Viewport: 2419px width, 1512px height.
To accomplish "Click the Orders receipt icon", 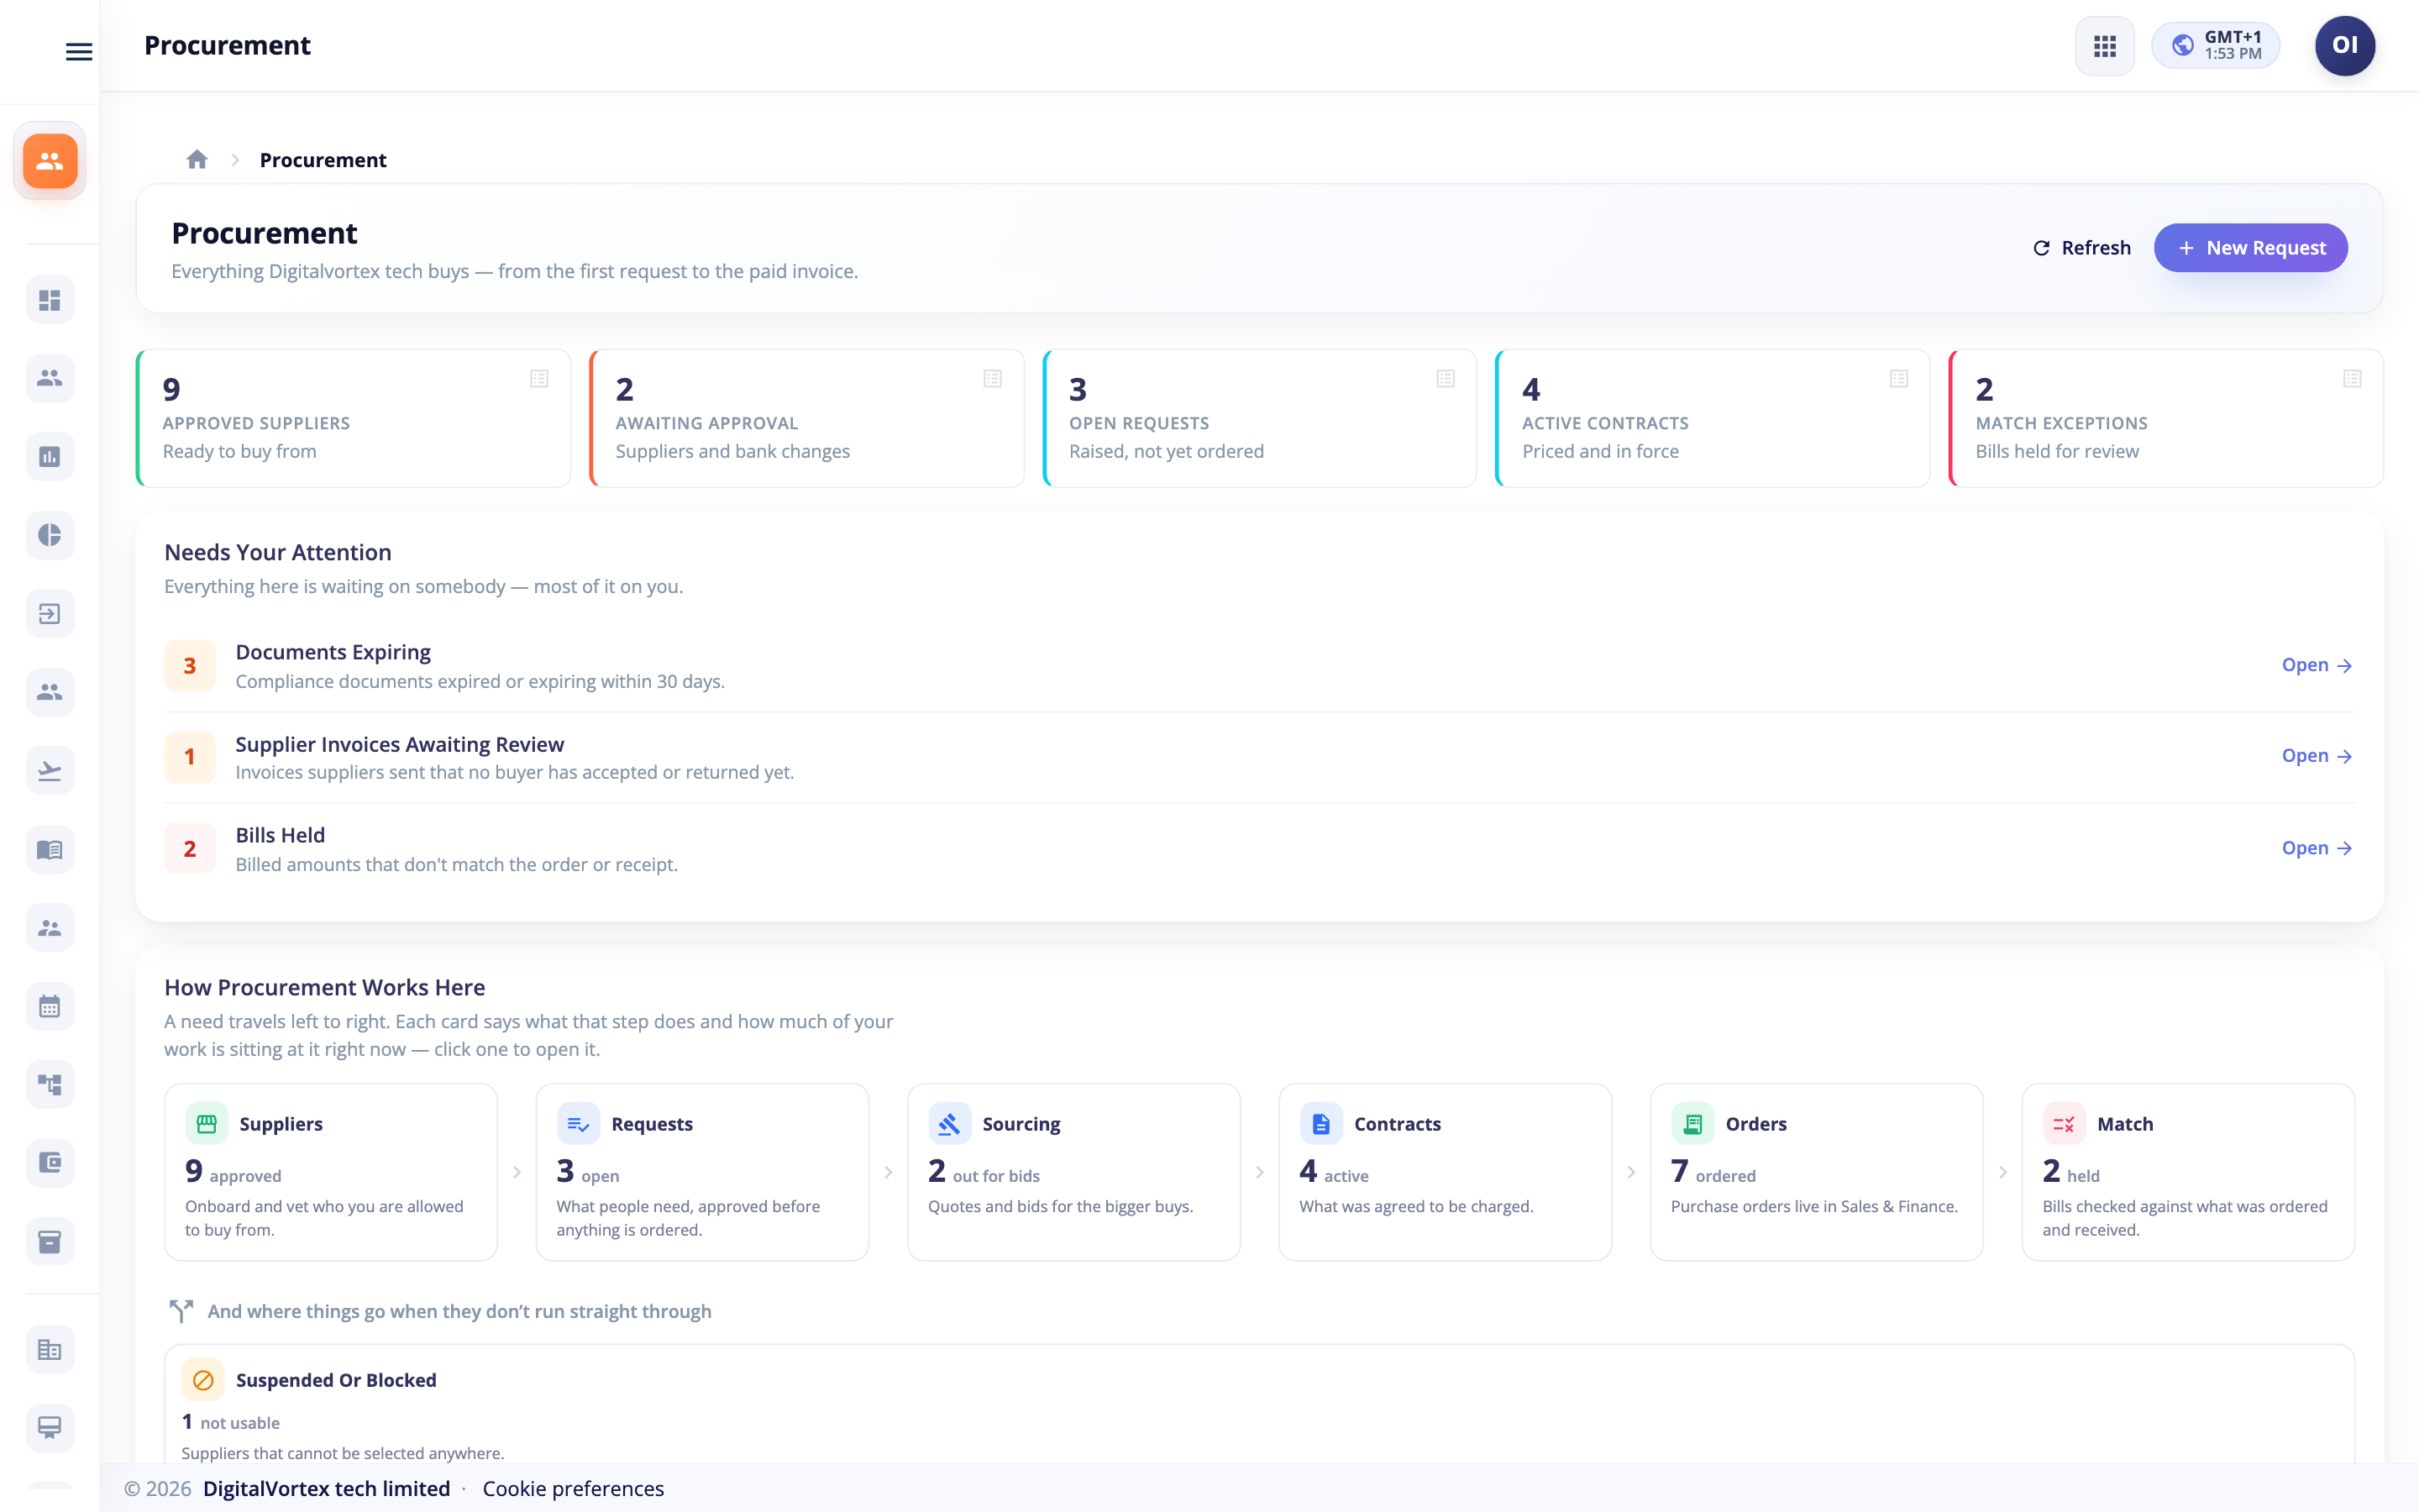I will [x=1692, y=1124].
